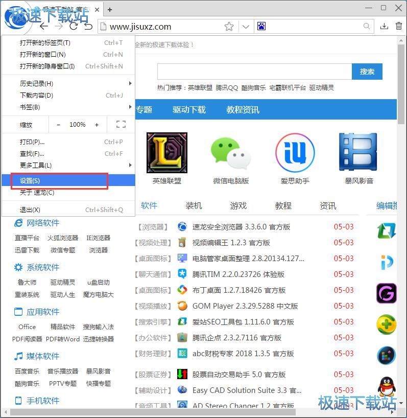Screen dimensions: 407x418
Task: Switch to the 教程 list tab
Action: pos(283,205)
